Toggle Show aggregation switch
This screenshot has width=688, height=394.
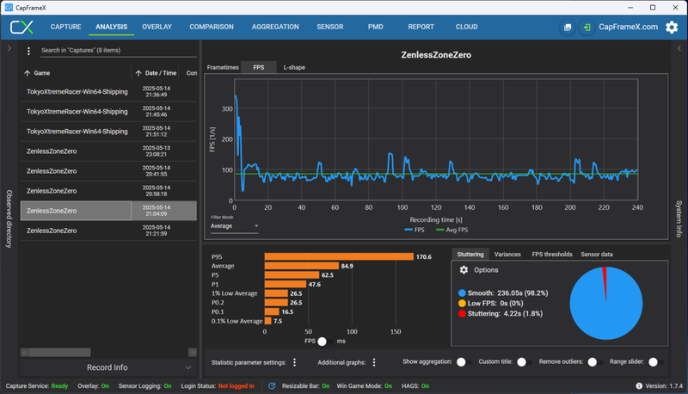tap(464, 362)
